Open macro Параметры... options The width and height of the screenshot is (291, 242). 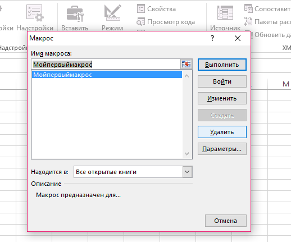point(222,149)
